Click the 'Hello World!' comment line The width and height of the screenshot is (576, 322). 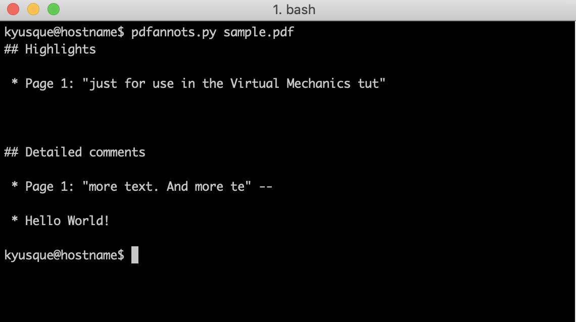pos(67,221)
